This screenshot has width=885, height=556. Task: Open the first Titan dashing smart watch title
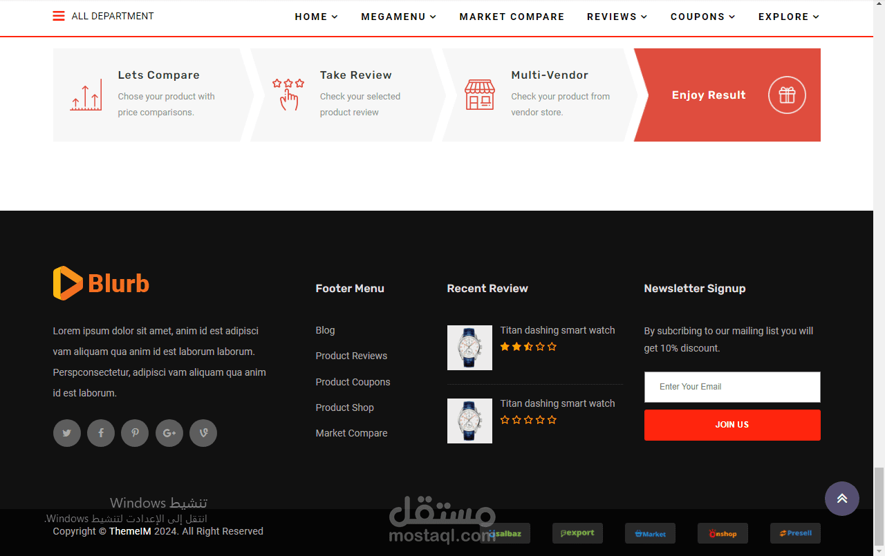tap(557, 330)
